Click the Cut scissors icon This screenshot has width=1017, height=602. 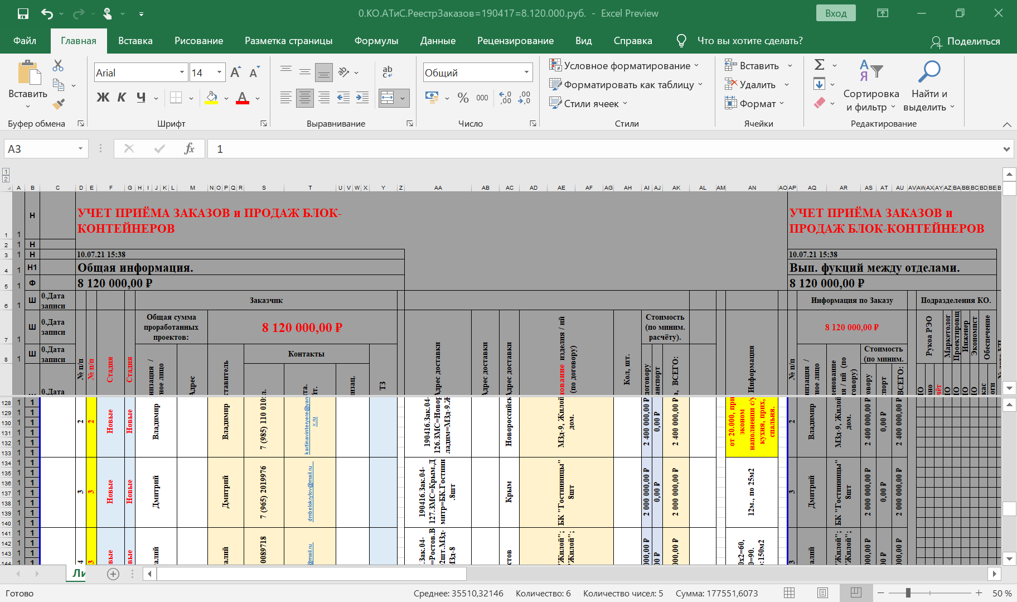58,66
